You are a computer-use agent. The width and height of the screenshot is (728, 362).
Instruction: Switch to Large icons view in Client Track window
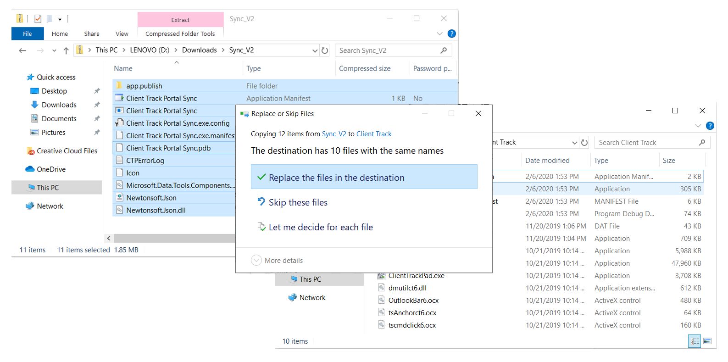pyautogui.click(x=707, y=341)
